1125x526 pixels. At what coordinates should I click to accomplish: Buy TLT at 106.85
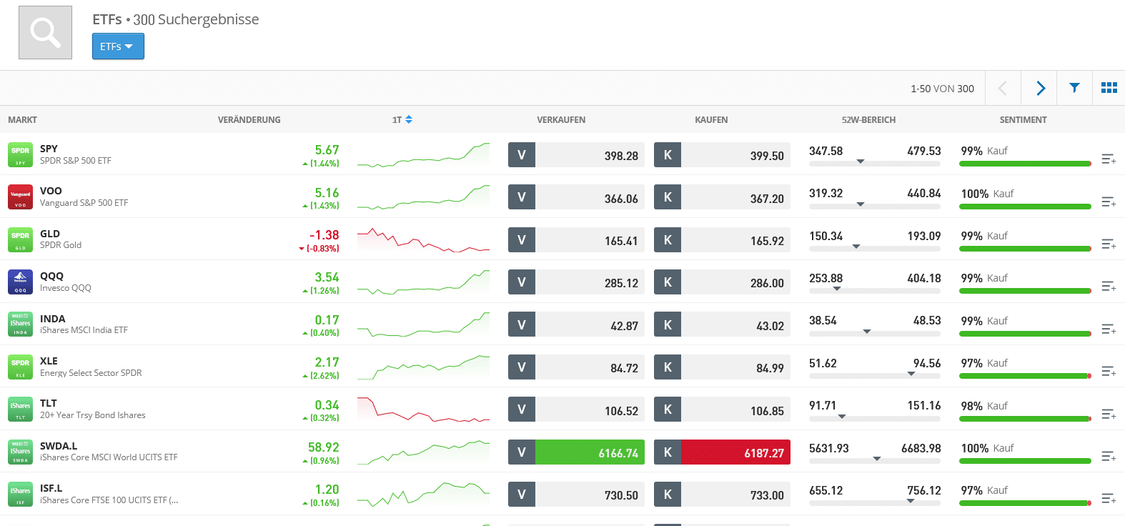tap(722, 410)
